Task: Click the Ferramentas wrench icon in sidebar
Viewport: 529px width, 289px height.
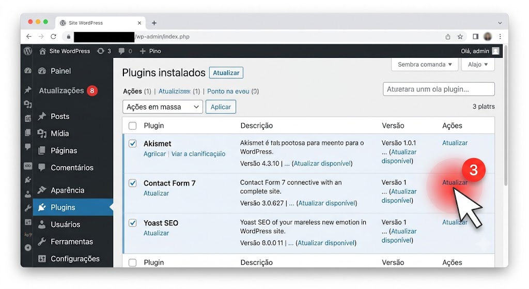Action: click(x=42, y=242)
